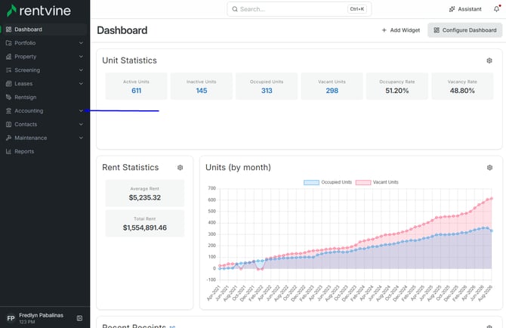The width and height of the screenshot is (506, 328).
Task: Click the Add Widget button
Action: 400,30
